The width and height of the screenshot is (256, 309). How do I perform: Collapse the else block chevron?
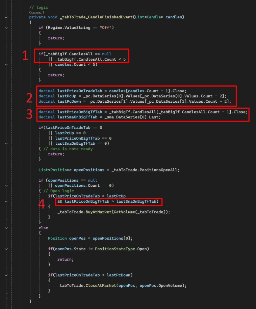(x=6, y=228)
